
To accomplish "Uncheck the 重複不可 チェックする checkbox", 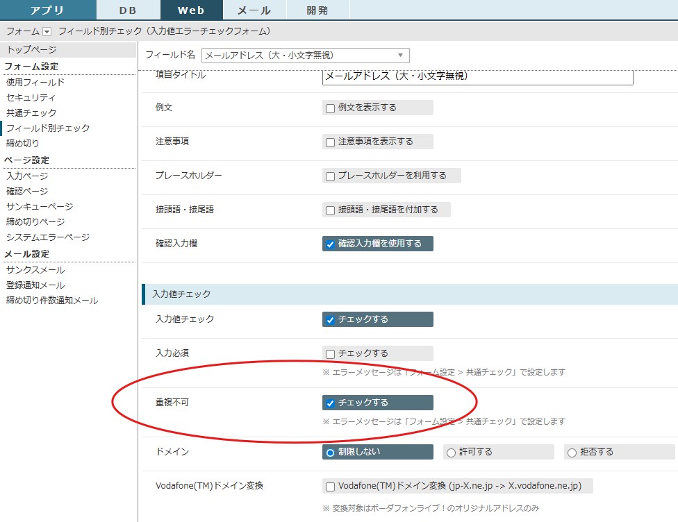I will click(330, 403).
